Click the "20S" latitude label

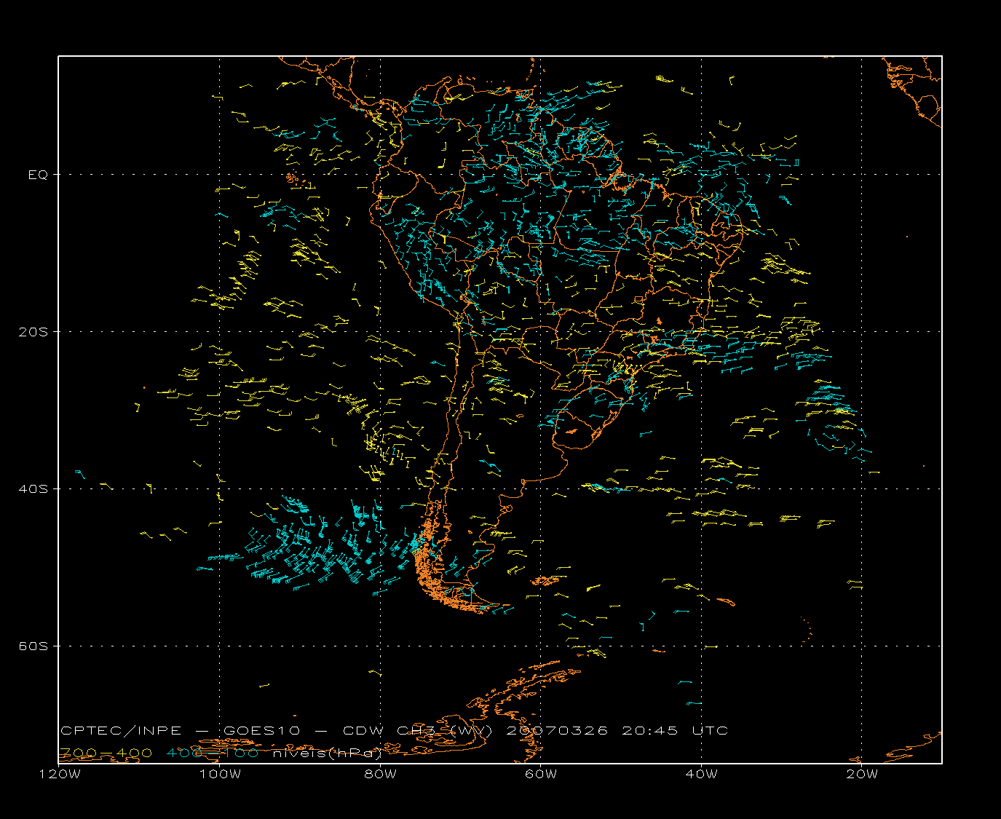click(x=33, y=332)
